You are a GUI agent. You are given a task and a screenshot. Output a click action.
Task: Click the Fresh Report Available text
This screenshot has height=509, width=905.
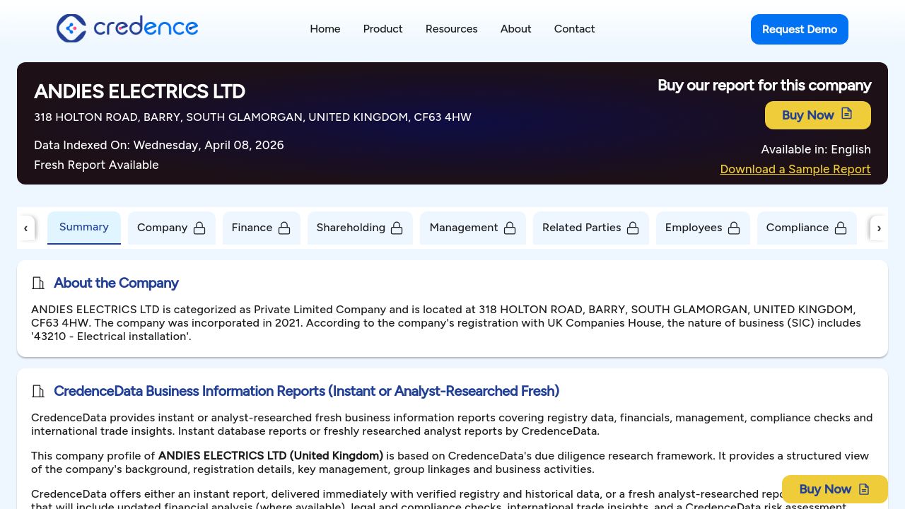point(96,165)
